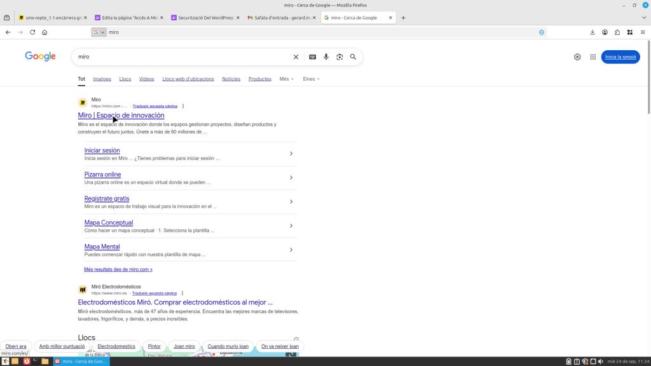Click the voice search microphone icon
Screen dimensions: 651x366
click(326, 57)
